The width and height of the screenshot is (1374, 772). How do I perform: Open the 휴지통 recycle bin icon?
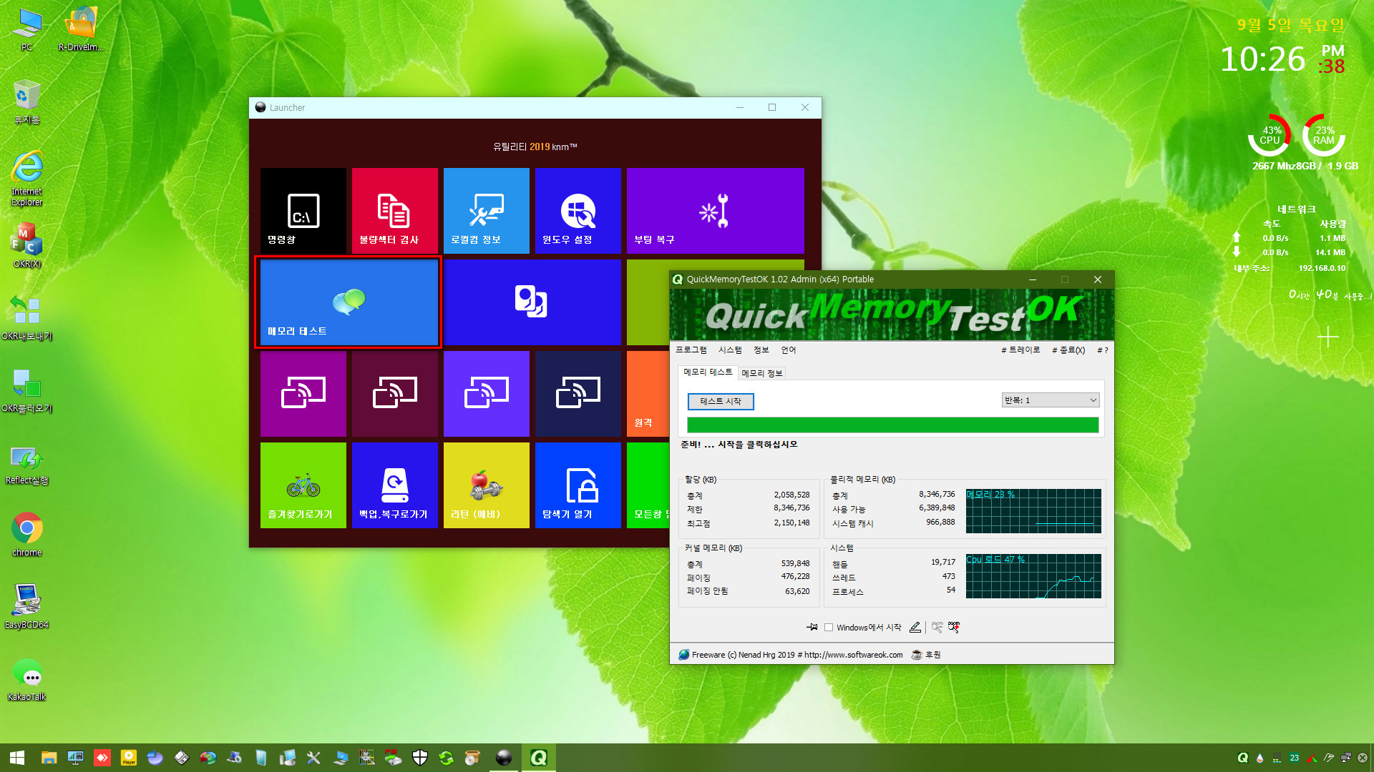(x=26, y=102)
